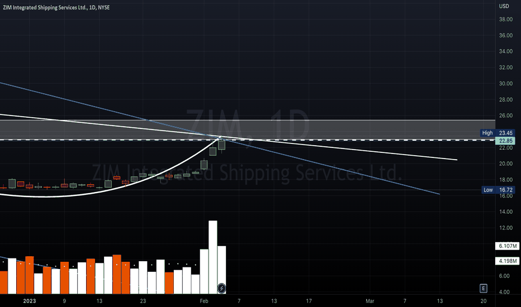Click the 12.00 price axis label
521x307 pixels.
coord(505,228)
